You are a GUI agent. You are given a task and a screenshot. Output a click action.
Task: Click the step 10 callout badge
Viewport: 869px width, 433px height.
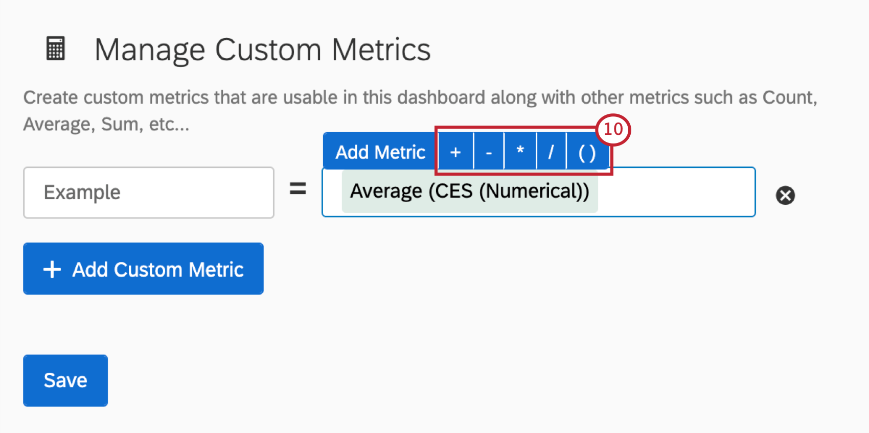[613, 129]
